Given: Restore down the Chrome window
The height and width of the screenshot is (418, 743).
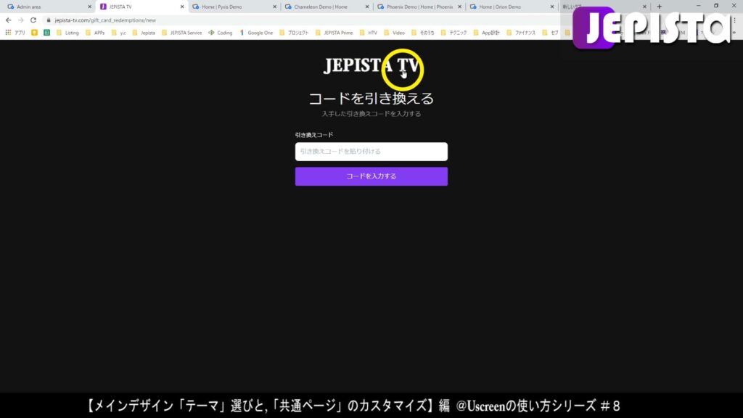Looking at the screenshot, I should coord(716,6).
